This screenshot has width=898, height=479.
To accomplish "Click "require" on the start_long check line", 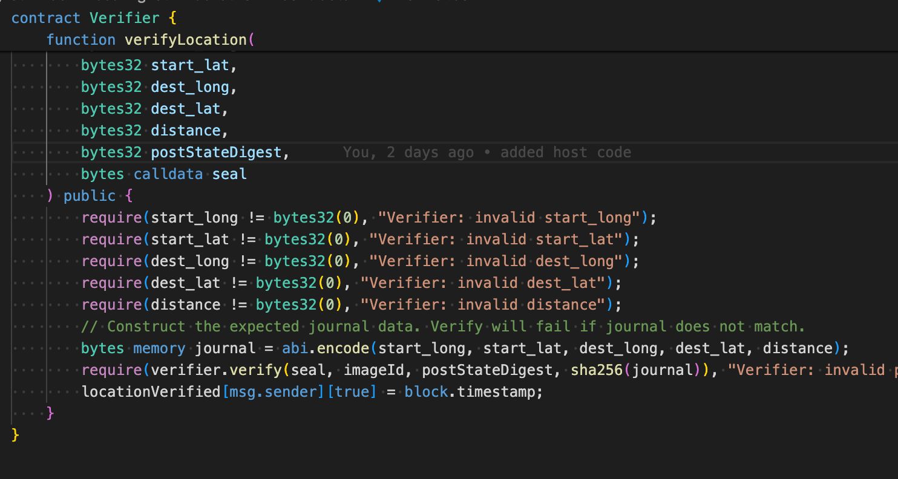I will coord(112,218).
